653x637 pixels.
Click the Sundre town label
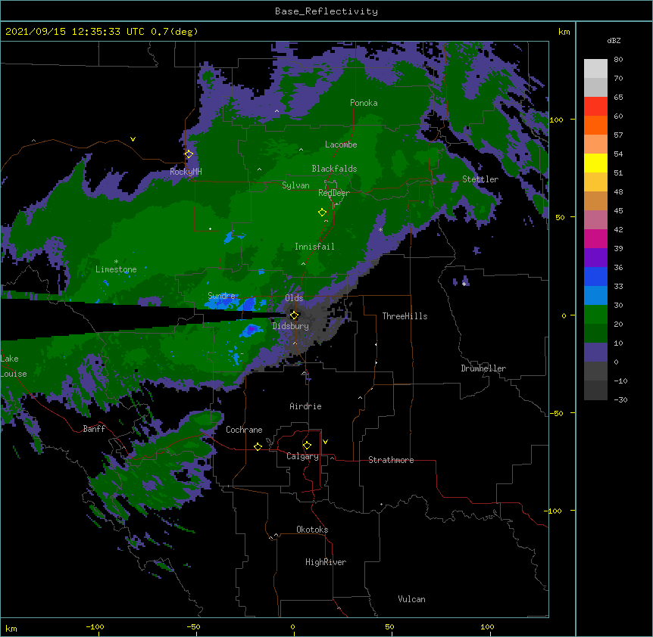pos(221,296)
